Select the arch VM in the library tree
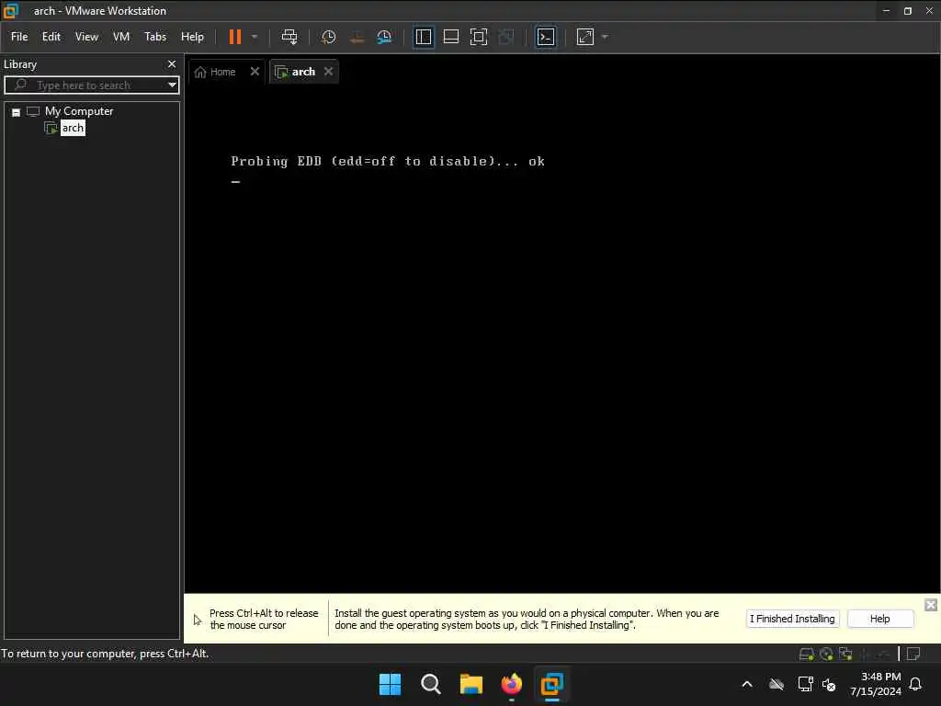 coord(73,128)
